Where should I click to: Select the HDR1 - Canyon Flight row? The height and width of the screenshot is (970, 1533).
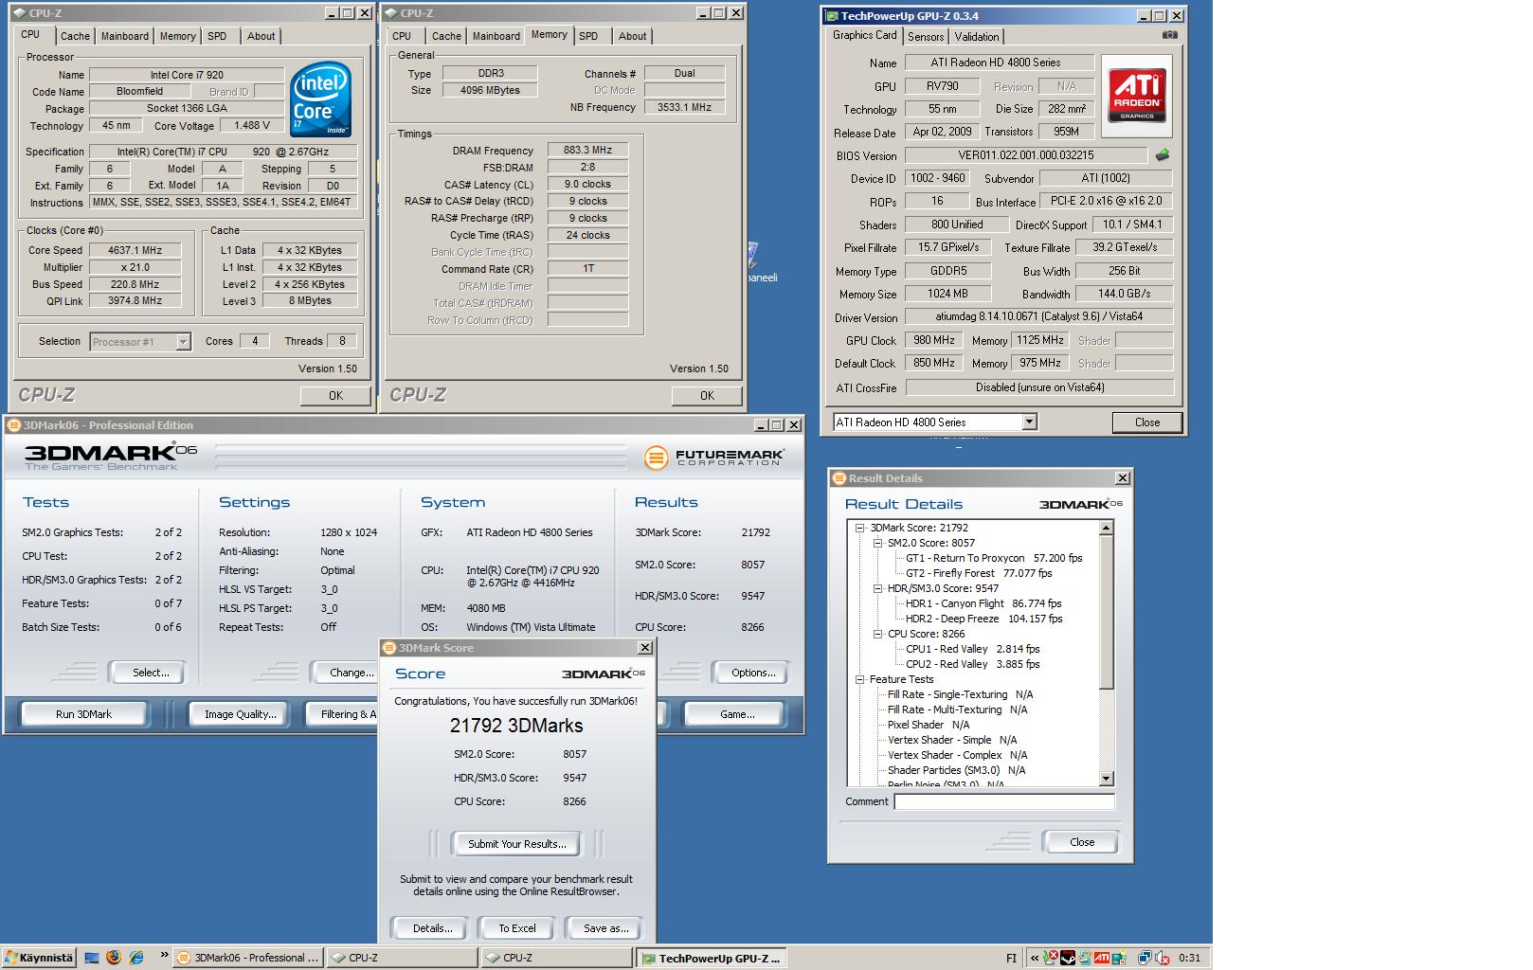pyautogui.click(x=983, y=603)
